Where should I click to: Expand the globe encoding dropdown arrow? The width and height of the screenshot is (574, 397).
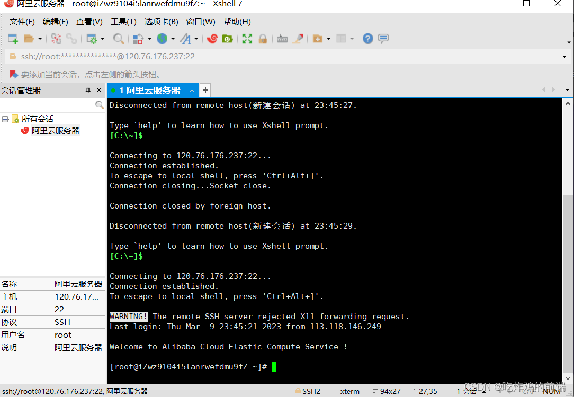[x=173, y=39]
